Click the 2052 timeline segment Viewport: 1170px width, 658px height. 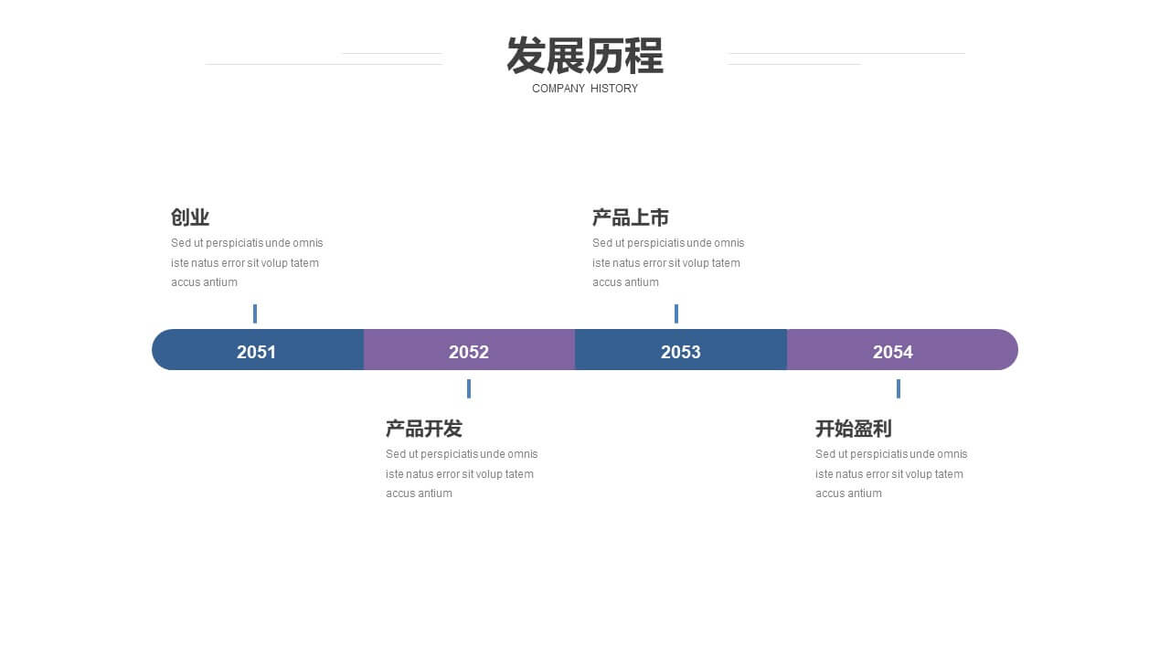(469, 350)
